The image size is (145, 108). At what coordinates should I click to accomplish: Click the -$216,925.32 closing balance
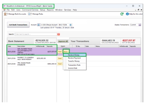42,40
